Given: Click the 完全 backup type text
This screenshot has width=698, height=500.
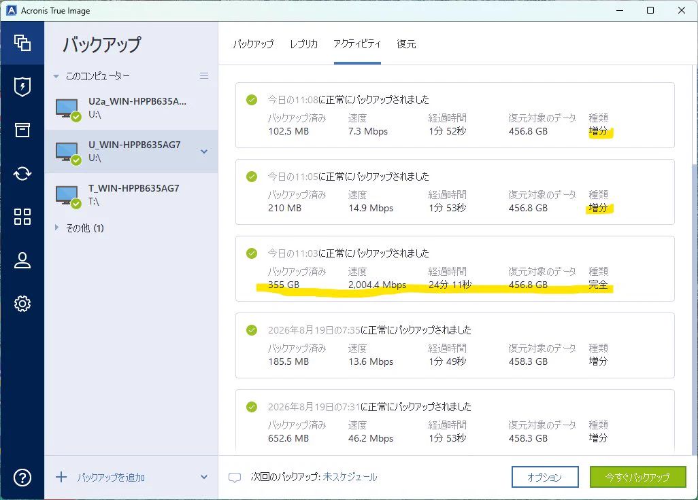Looking at the screenshot, I should click(598, 285).
